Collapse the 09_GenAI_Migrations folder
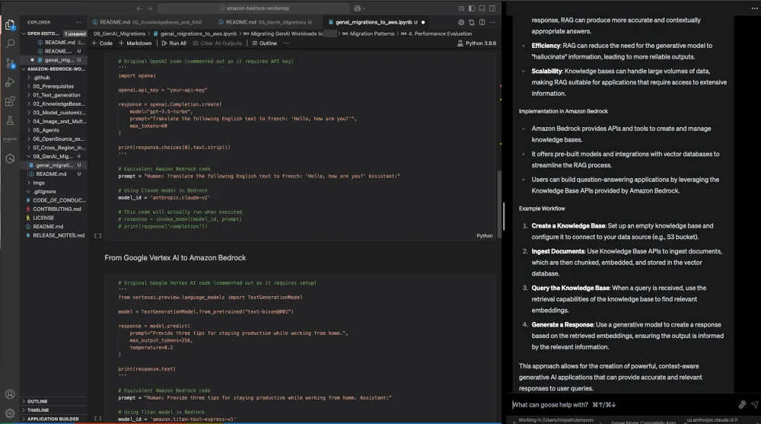Screen dimensions: 761x424 (x=53, y=156)
